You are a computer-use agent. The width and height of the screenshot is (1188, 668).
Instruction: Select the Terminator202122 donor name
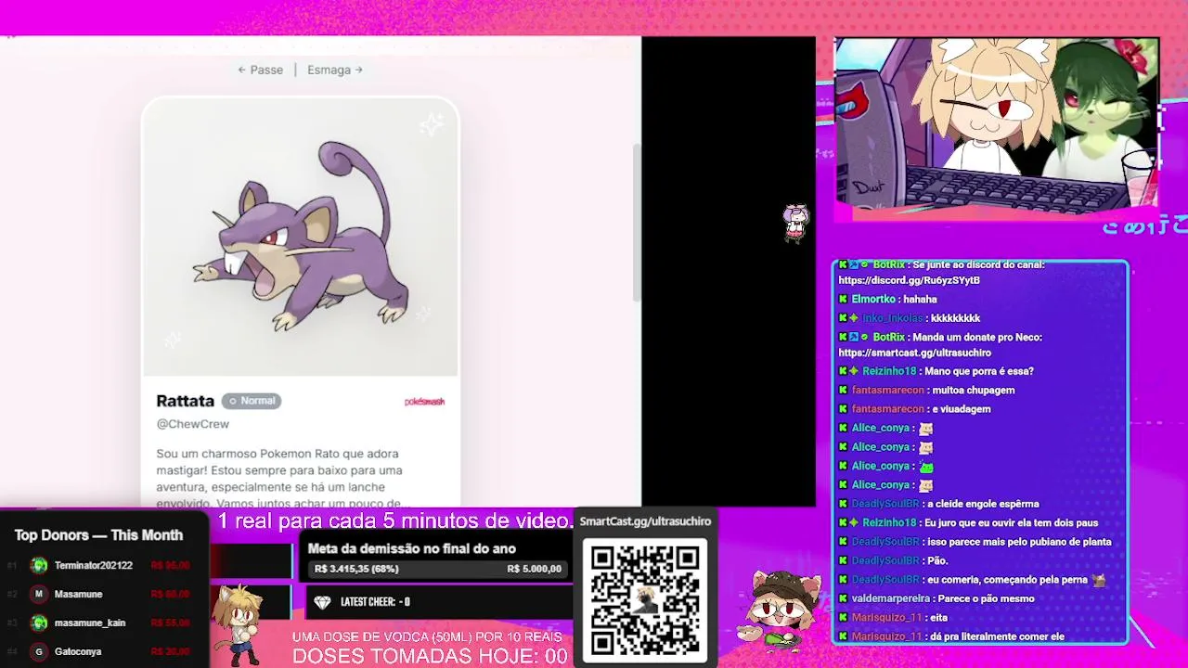click(94, 565)
